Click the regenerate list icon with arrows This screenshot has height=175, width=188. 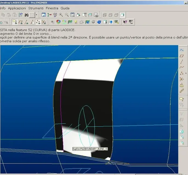click(21, 15)
